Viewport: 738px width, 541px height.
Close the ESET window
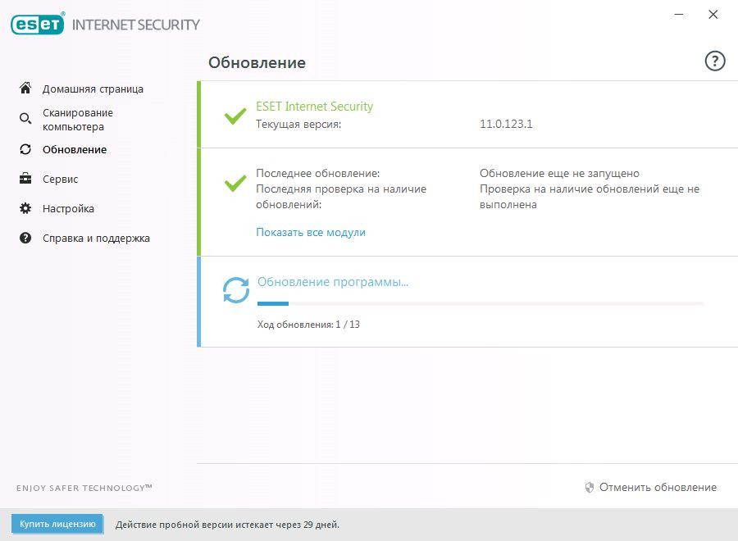pyautogui.click(x=713, y=15)
